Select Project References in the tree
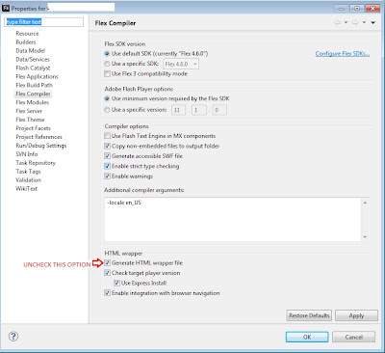This screenshot has width=385, height=353. tap(38, 137)
